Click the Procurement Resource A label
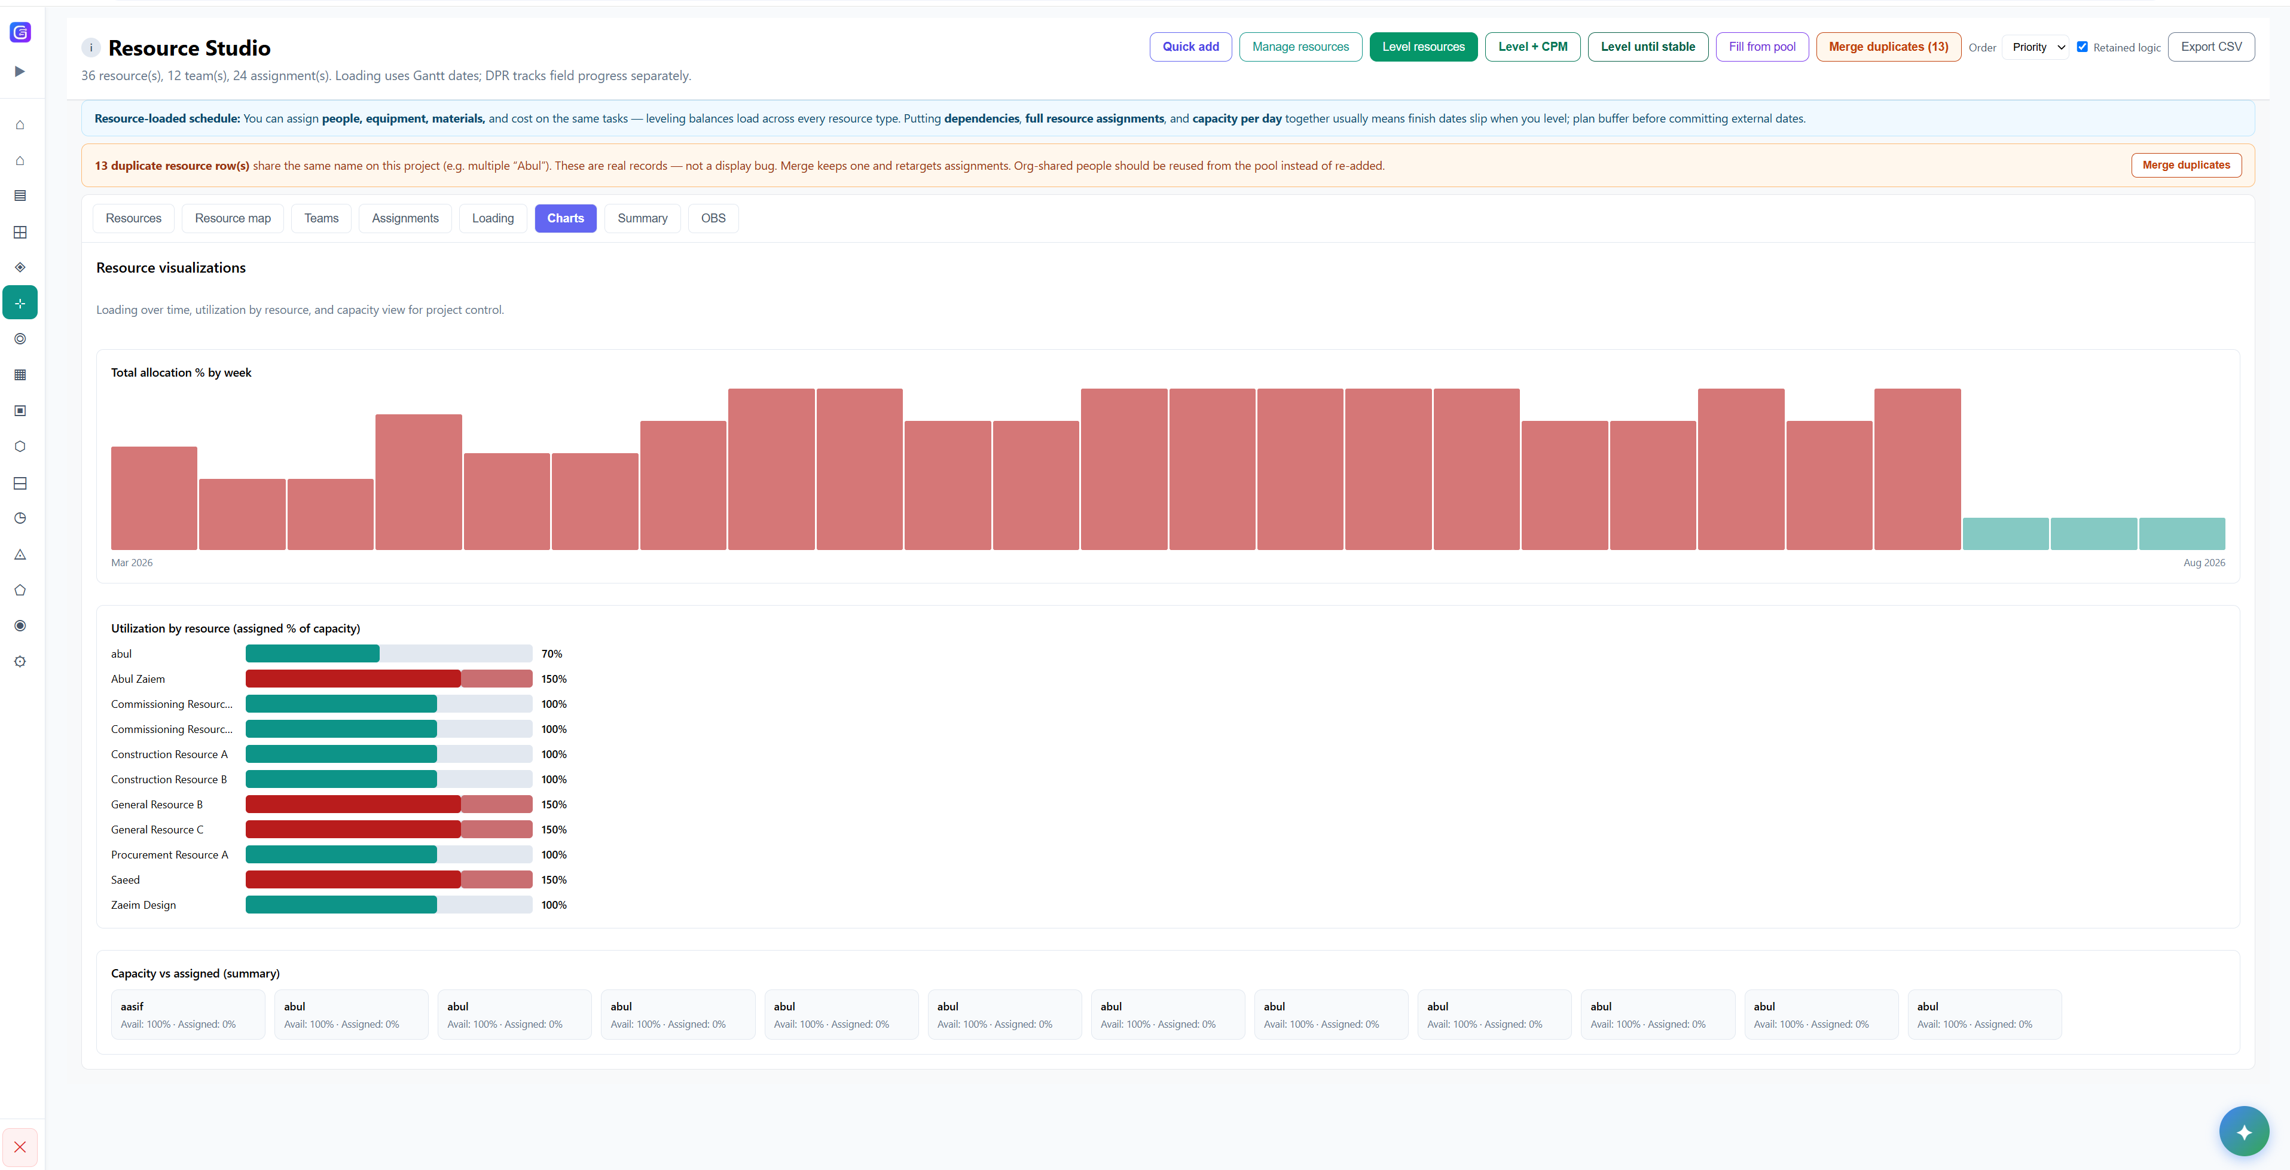Viewport: 2290px width, 1170px height. tap(170, 856)
